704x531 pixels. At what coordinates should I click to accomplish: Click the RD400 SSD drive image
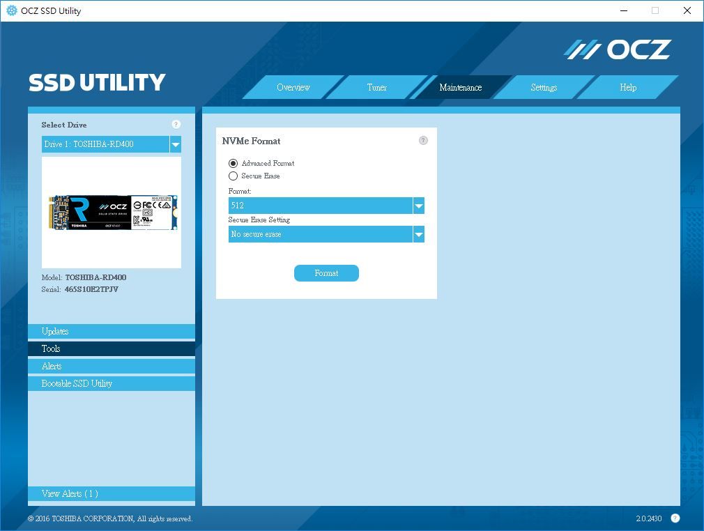112,213
